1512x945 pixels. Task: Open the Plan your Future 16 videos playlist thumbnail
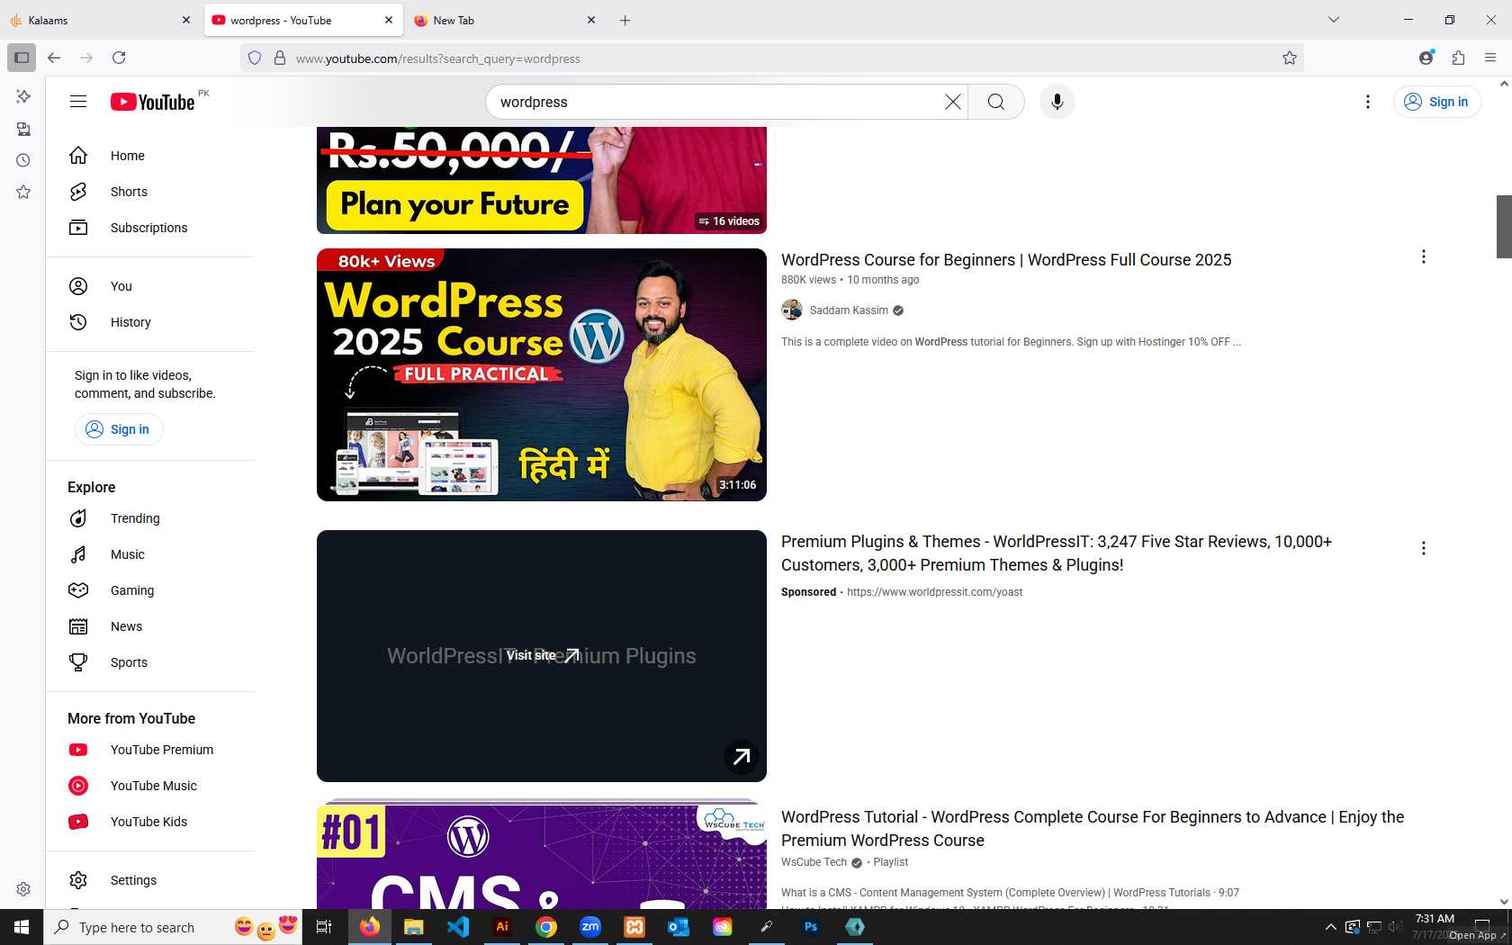coord(542,180)
